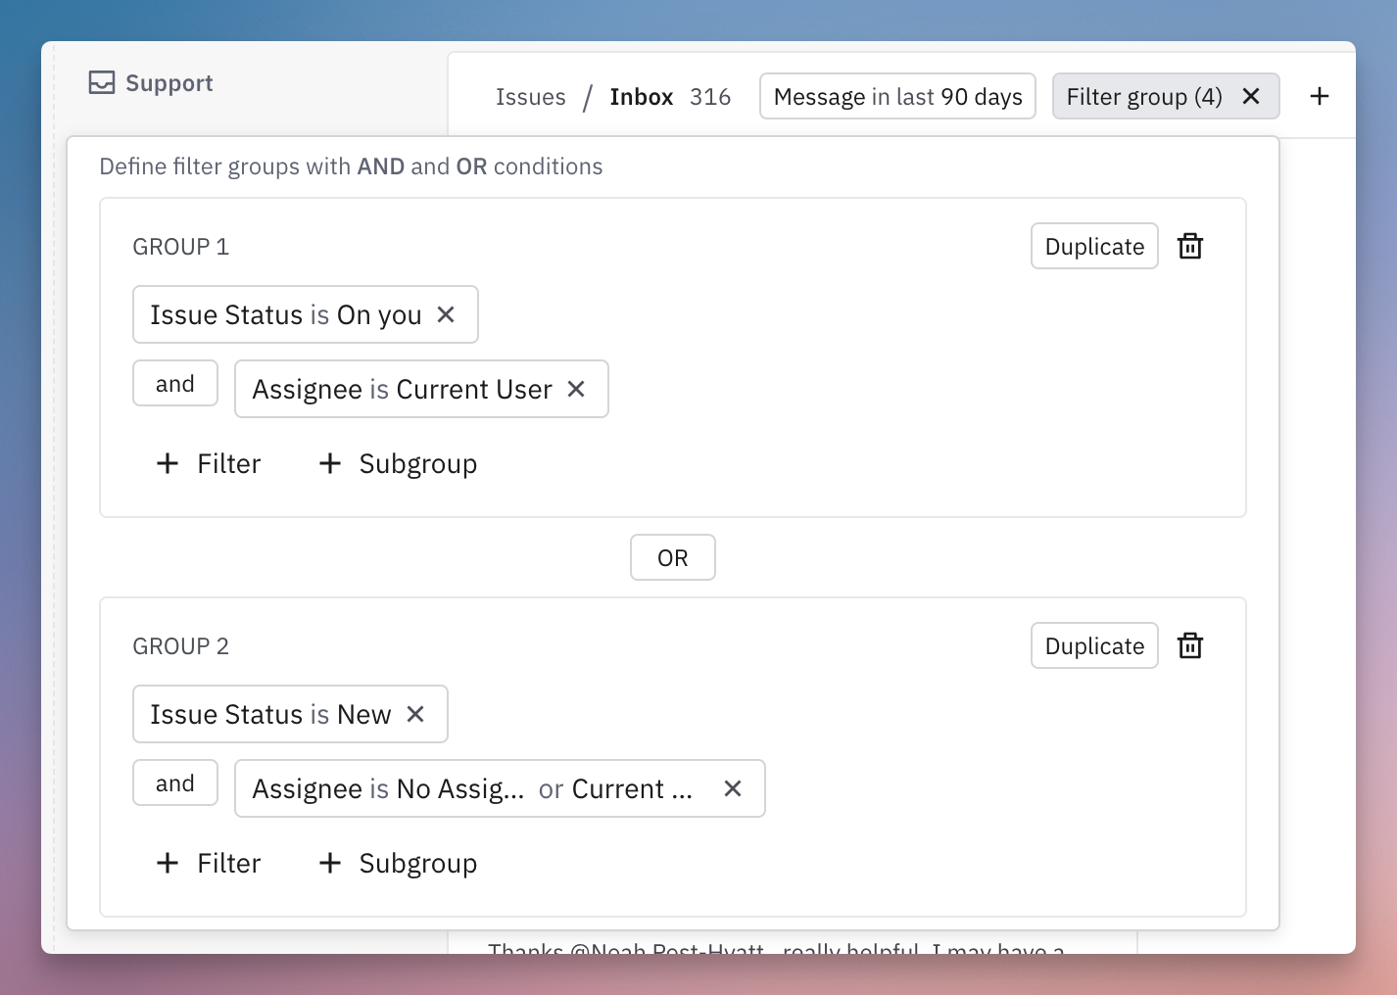The height and width of the screenshot is (995, 1397).
Task: Toggle the OR operator between groups
Action: 673,557
